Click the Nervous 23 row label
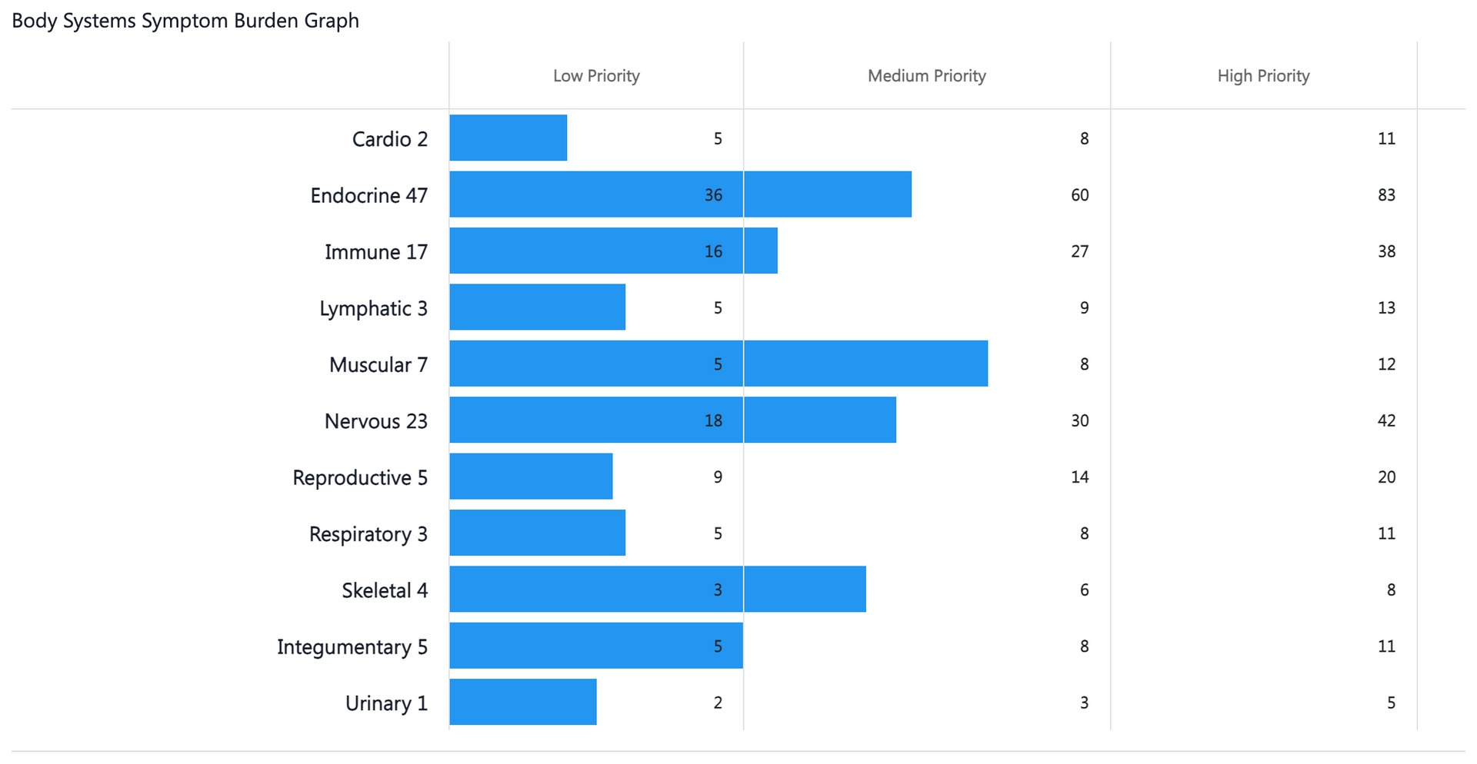 coord(375,421)
